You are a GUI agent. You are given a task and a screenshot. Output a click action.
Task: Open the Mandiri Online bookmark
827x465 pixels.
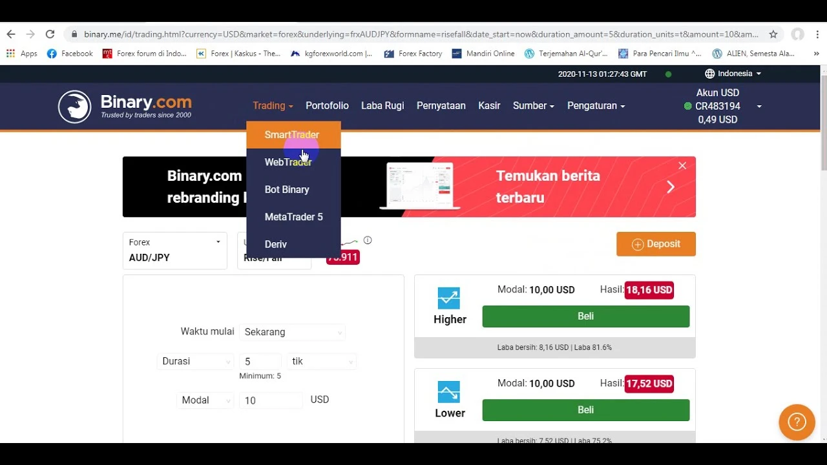[483, 54]
